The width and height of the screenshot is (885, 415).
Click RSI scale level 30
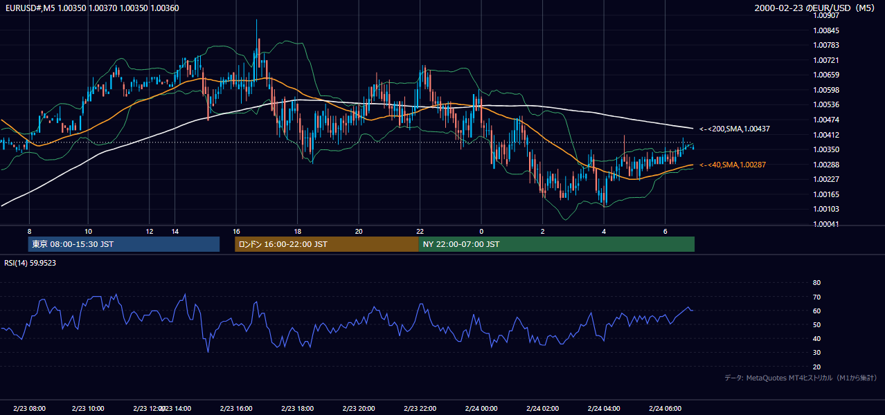click(816, 353)
